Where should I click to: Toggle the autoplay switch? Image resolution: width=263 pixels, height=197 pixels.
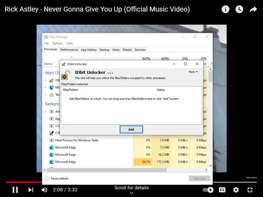click(x=208, y=190)
